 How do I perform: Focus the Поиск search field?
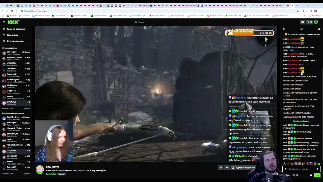161,22
